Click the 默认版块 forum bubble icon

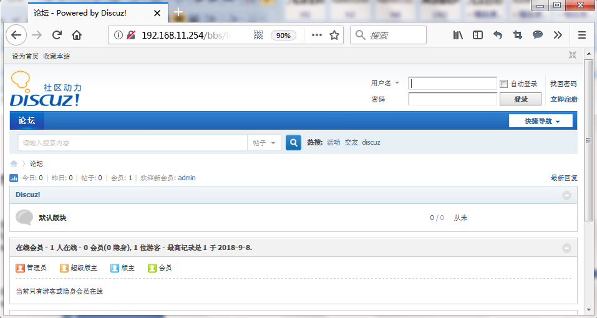[24, 218]
